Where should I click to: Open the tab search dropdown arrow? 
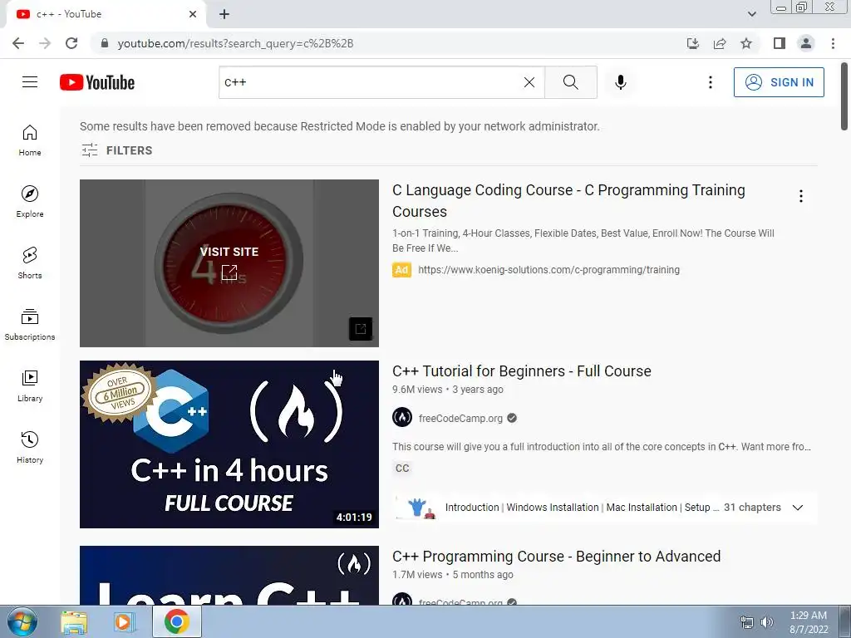point(751,14)
